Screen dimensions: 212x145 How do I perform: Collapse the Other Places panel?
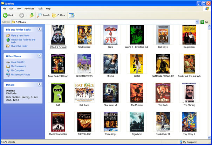coord(39,56)
